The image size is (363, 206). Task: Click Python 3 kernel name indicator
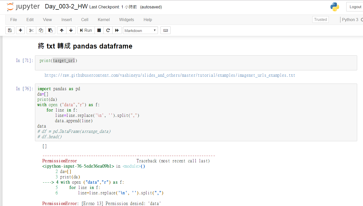350,20
